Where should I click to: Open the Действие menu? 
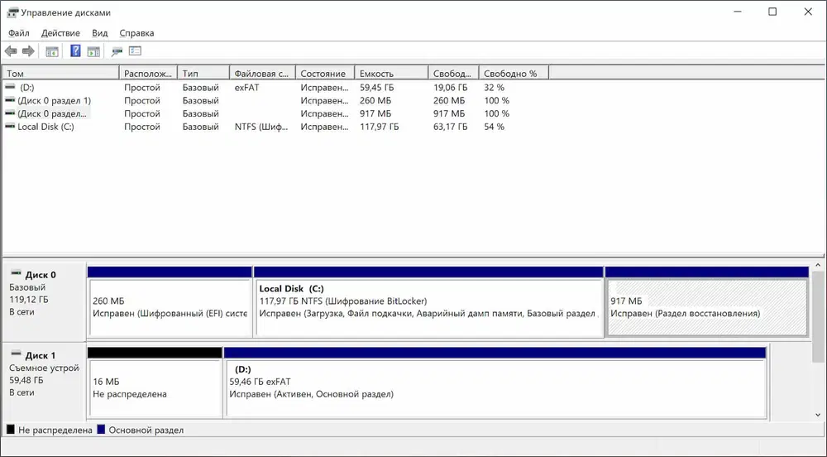coord(60,33)
